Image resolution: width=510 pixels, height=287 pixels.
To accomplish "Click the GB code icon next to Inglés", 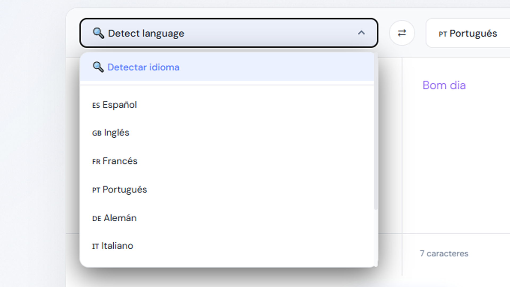I will (96, 133).
